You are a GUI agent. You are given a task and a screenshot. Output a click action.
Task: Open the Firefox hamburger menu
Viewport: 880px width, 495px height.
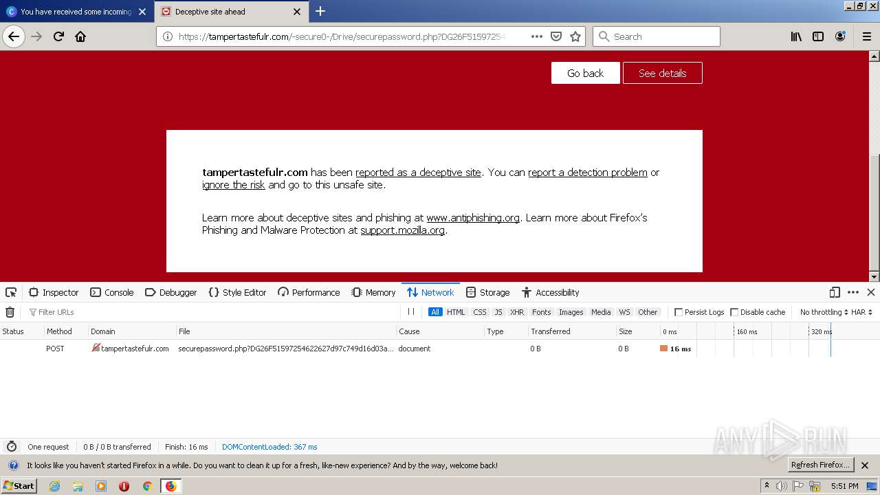coord(866,36)
